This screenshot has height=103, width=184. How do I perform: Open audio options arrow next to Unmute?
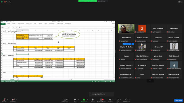coord(7,100)
